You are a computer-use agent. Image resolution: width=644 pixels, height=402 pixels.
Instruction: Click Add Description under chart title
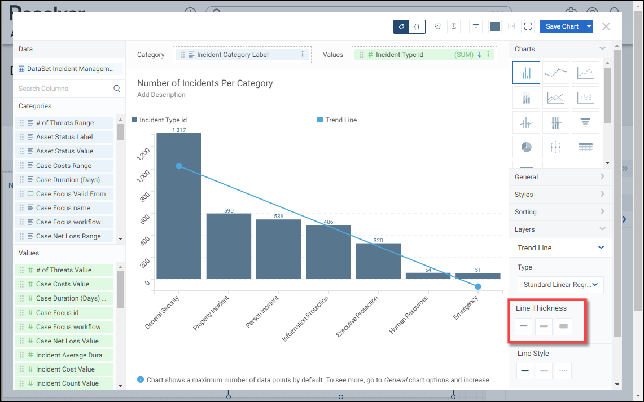[x=161, y=95]
